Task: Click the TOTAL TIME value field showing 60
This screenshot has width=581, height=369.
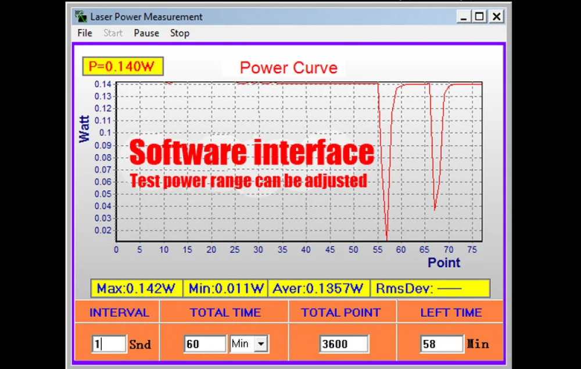Action: [x=205, y=343]
